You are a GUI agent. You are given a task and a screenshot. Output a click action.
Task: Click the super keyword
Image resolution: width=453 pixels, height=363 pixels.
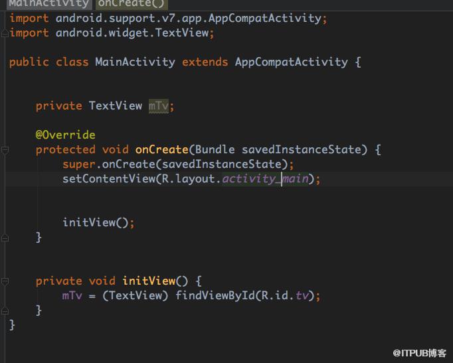pos(79,165)
